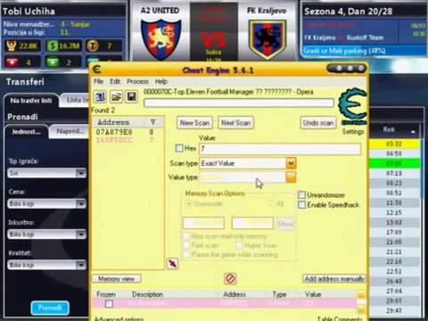This screenshot has height=321, width=428.
Task: Toggle Also scan read-only memory checkbox
Action: [186, 236]
